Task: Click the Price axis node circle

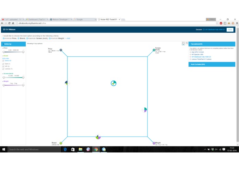Action: (61, 50)
